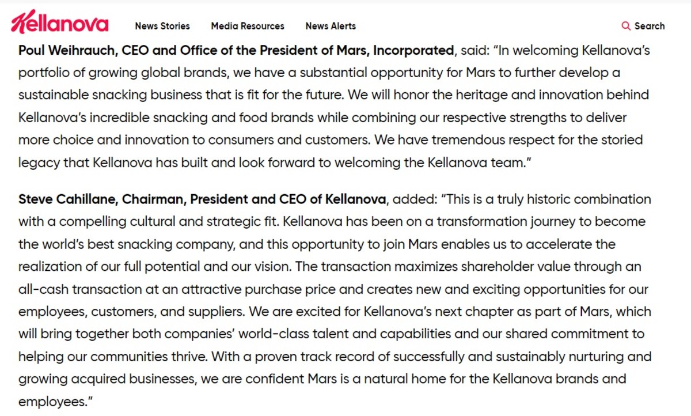Viewport: 691px width, 416px height.
Task: Click the Search text label
Action: click(650, 26)
